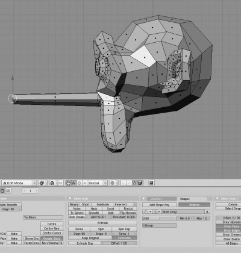241x253 pixels.
Task: Enable the scale manipulator square icon
Action: (x=85, y=183)
